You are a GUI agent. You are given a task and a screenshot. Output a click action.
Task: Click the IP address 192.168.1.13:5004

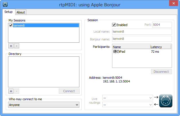coord(116,81)
